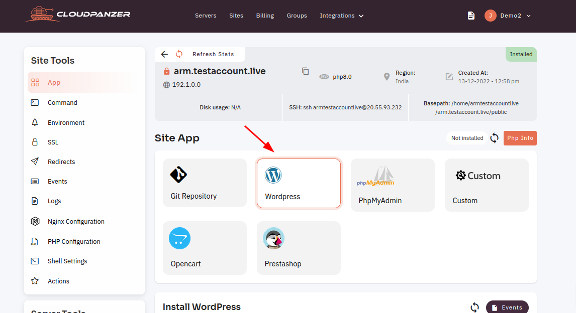Expand the Integrations dropdown menu
The width and height of the screenshot is (576, 313).
point(341,16)
